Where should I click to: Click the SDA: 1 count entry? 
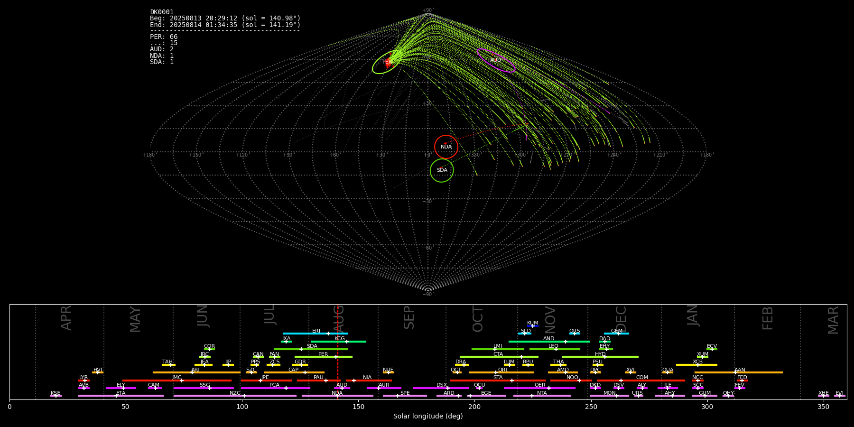click(x=162, y=62)
